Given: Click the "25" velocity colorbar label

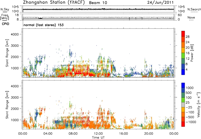Looking at the screenshot, I should pyautogui.click(x=188, y=103).
